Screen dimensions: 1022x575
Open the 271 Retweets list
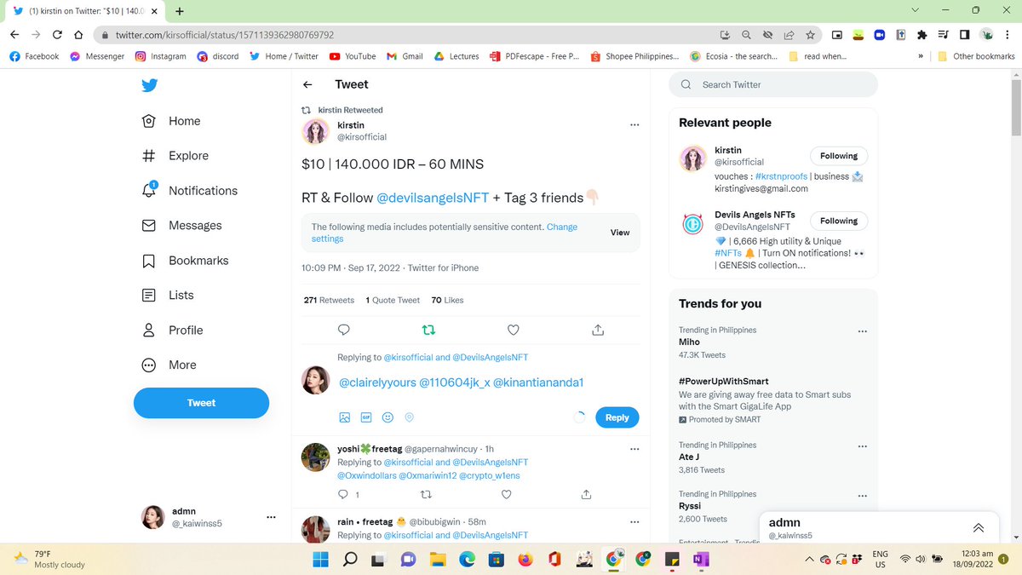tap(329, 300)
